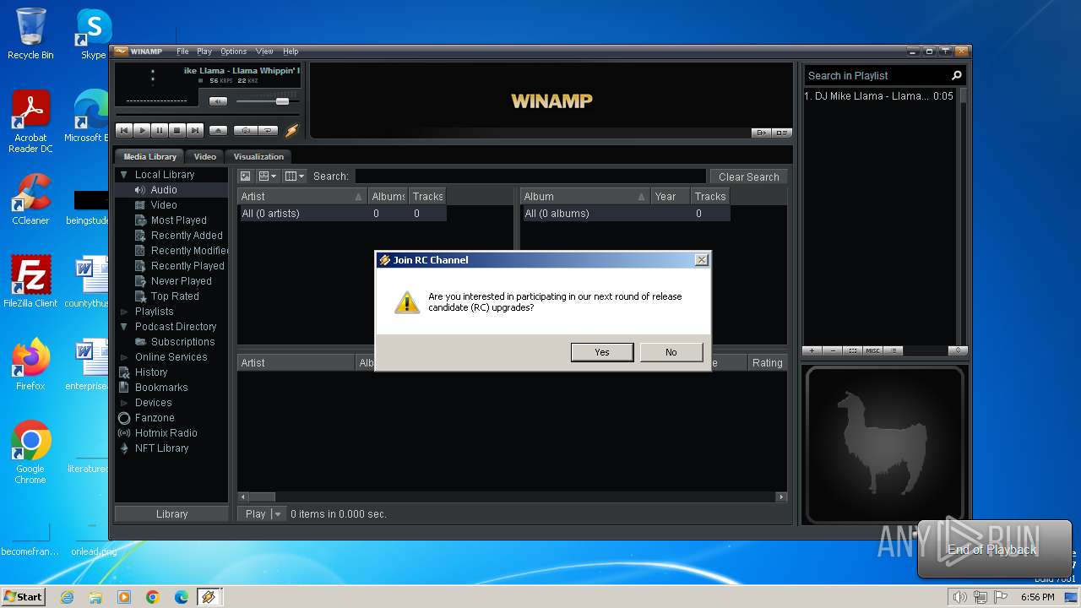This screenshot has width=1081, height=608.
Task: Click the Stop button in Winamp
Action: pos(177,130)
